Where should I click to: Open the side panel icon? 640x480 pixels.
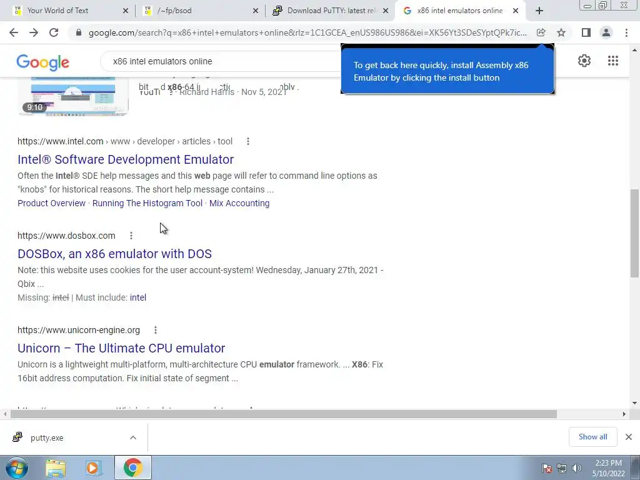586,32
